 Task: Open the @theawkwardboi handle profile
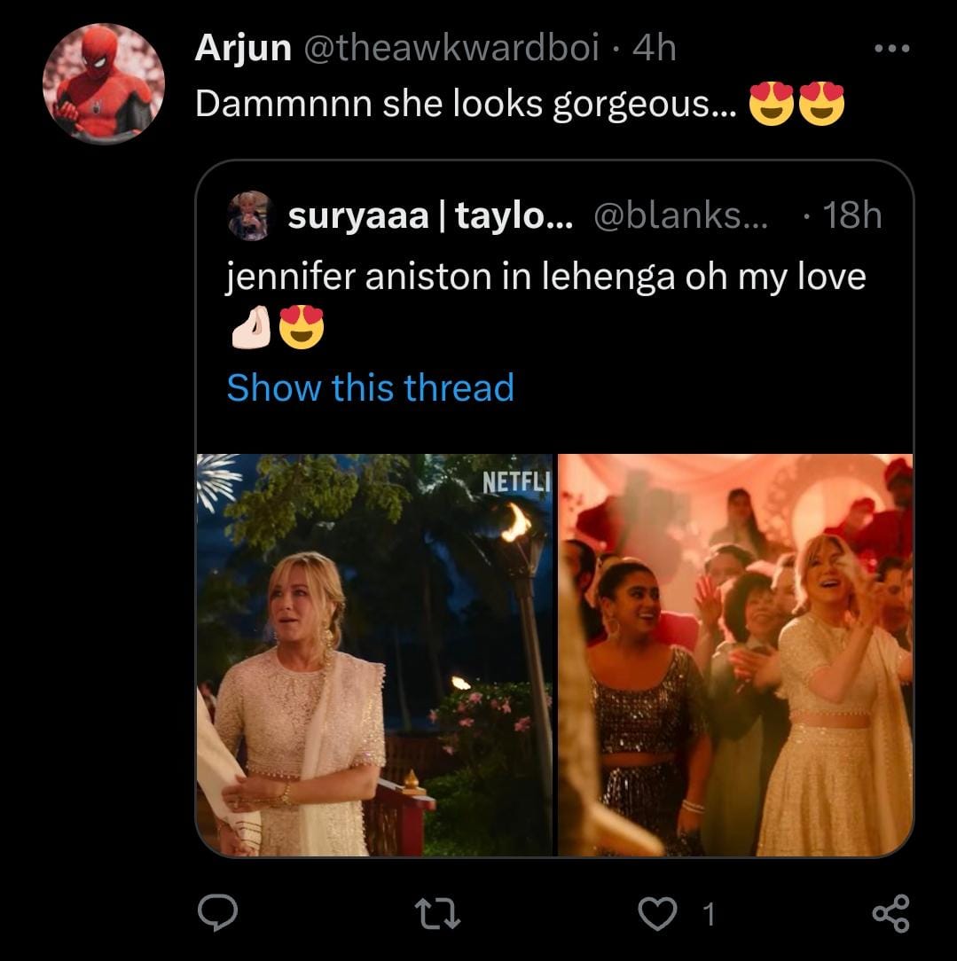click(x=452, y=48)
